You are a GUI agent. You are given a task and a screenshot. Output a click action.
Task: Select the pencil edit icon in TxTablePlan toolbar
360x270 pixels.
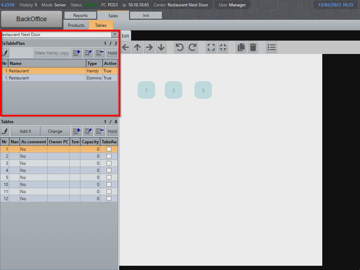(x=5, y=53)
